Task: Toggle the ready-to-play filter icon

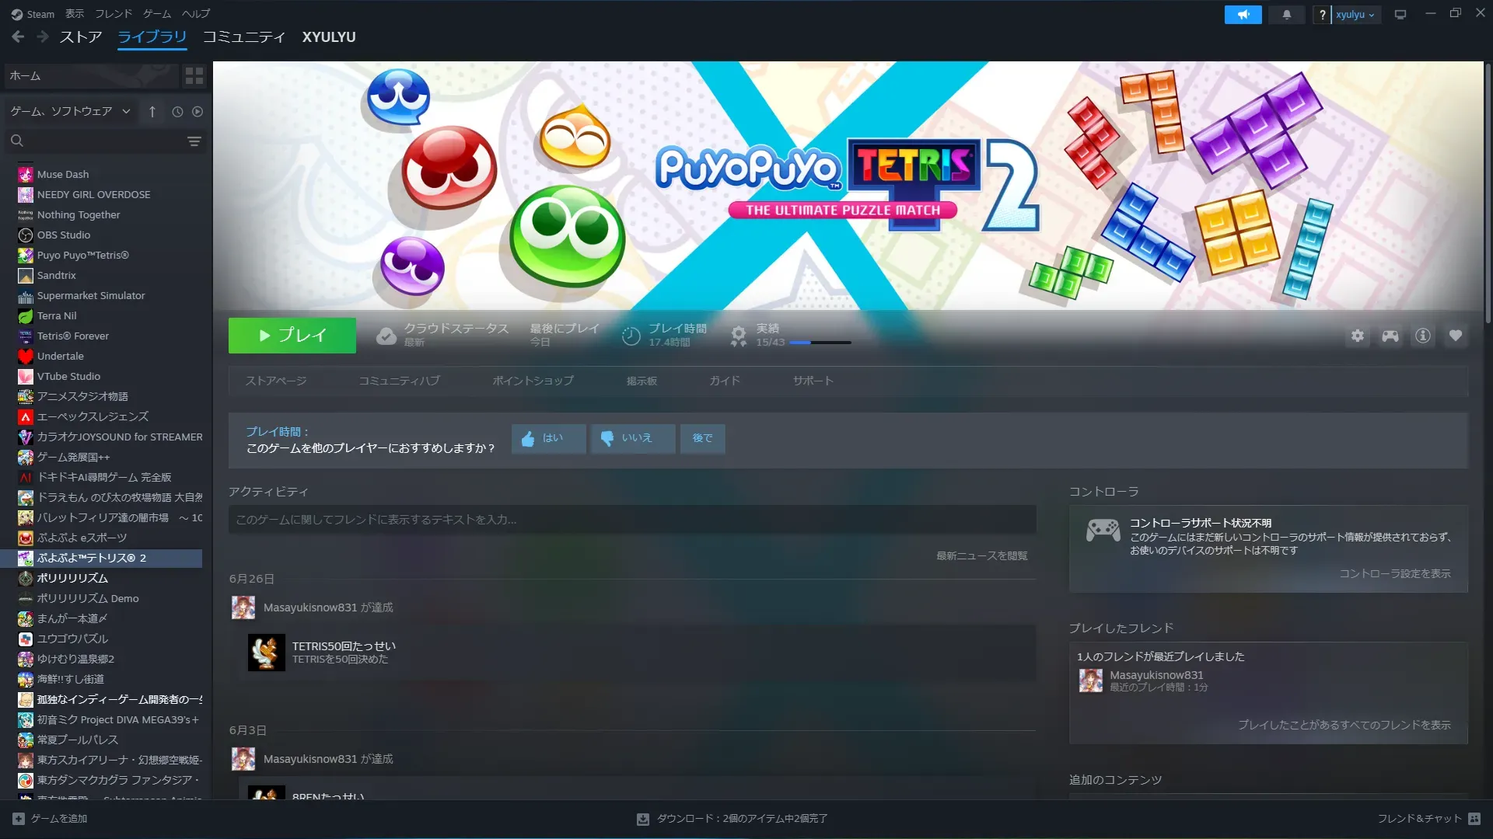Action: (x=198, y=112)
